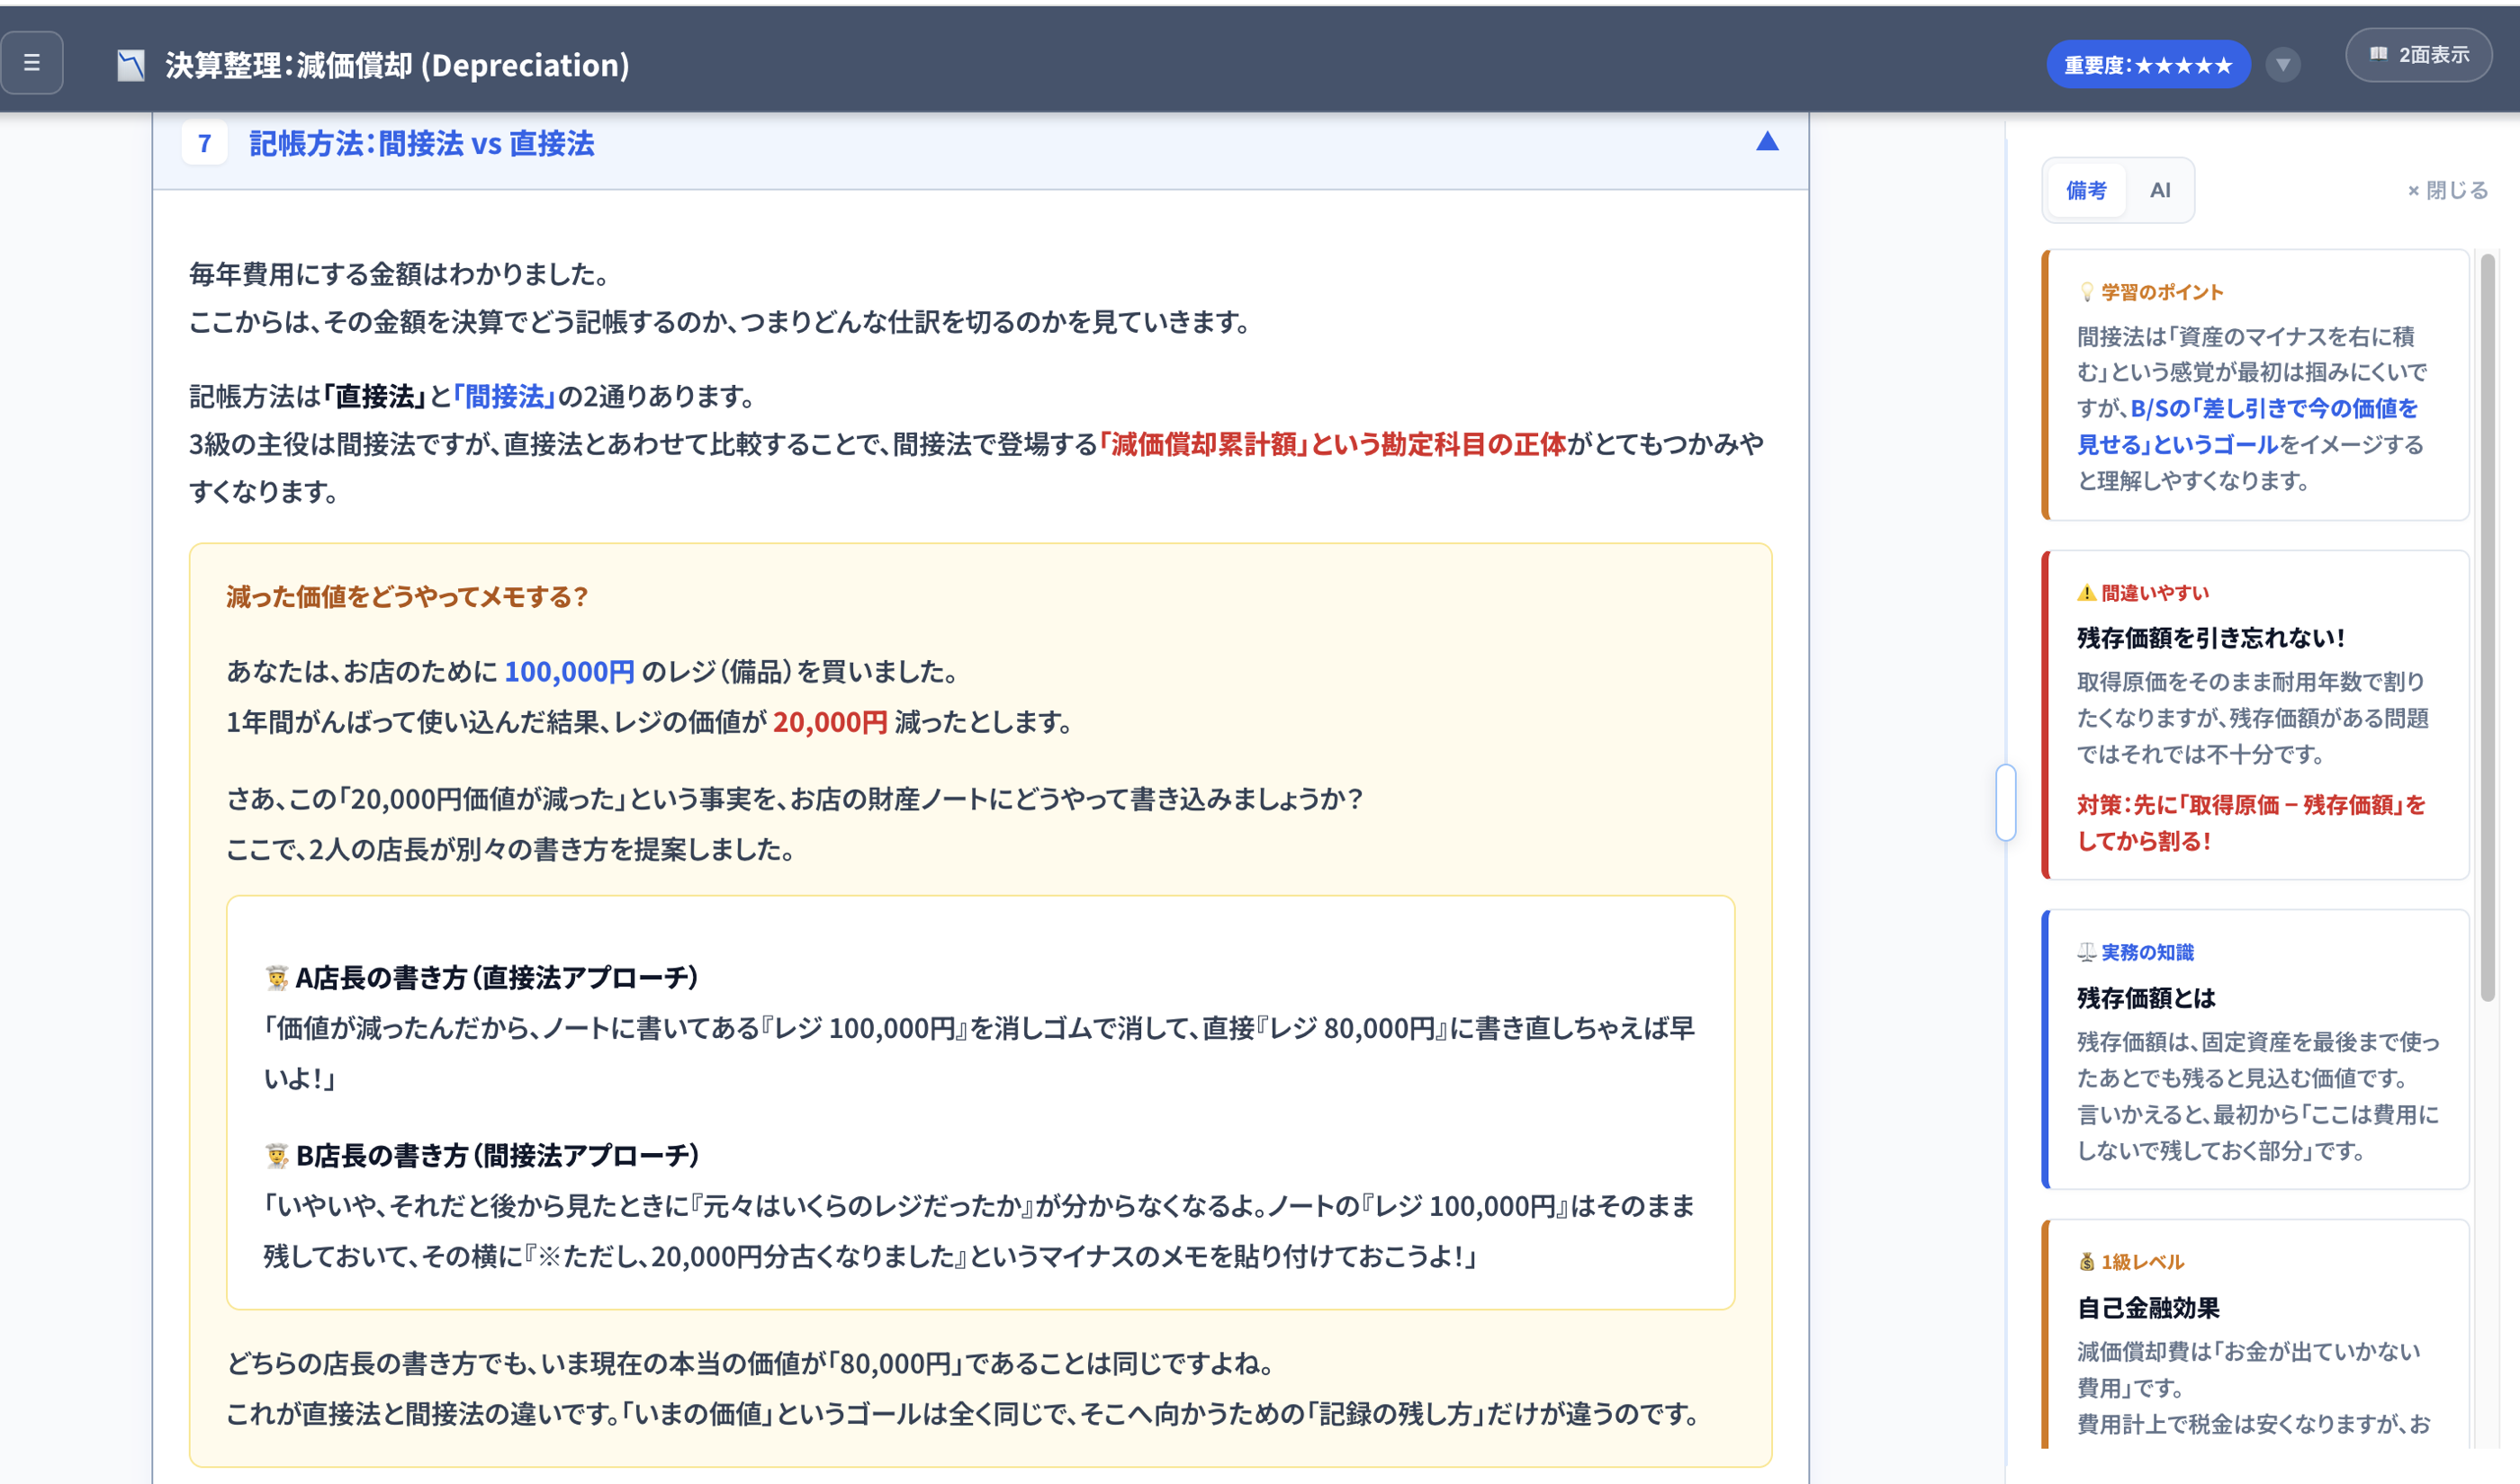Switch to the 備考 tab
Viewport: 2520px width, 1484px height.
pyautogui.click(x=2086, y=190)
